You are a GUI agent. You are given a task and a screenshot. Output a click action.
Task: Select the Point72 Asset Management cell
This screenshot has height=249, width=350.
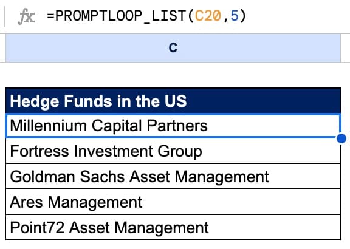[173, 227]
